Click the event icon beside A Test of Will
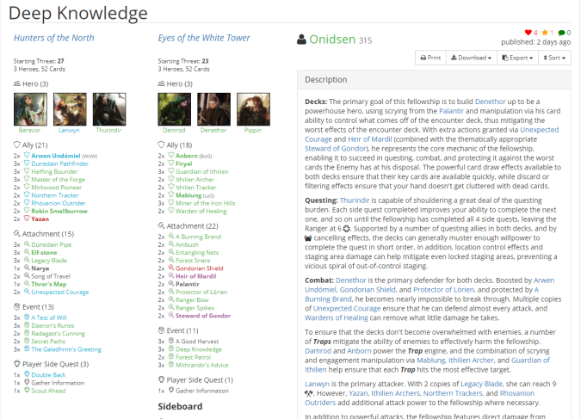581x419 pixels. point(27,317)
